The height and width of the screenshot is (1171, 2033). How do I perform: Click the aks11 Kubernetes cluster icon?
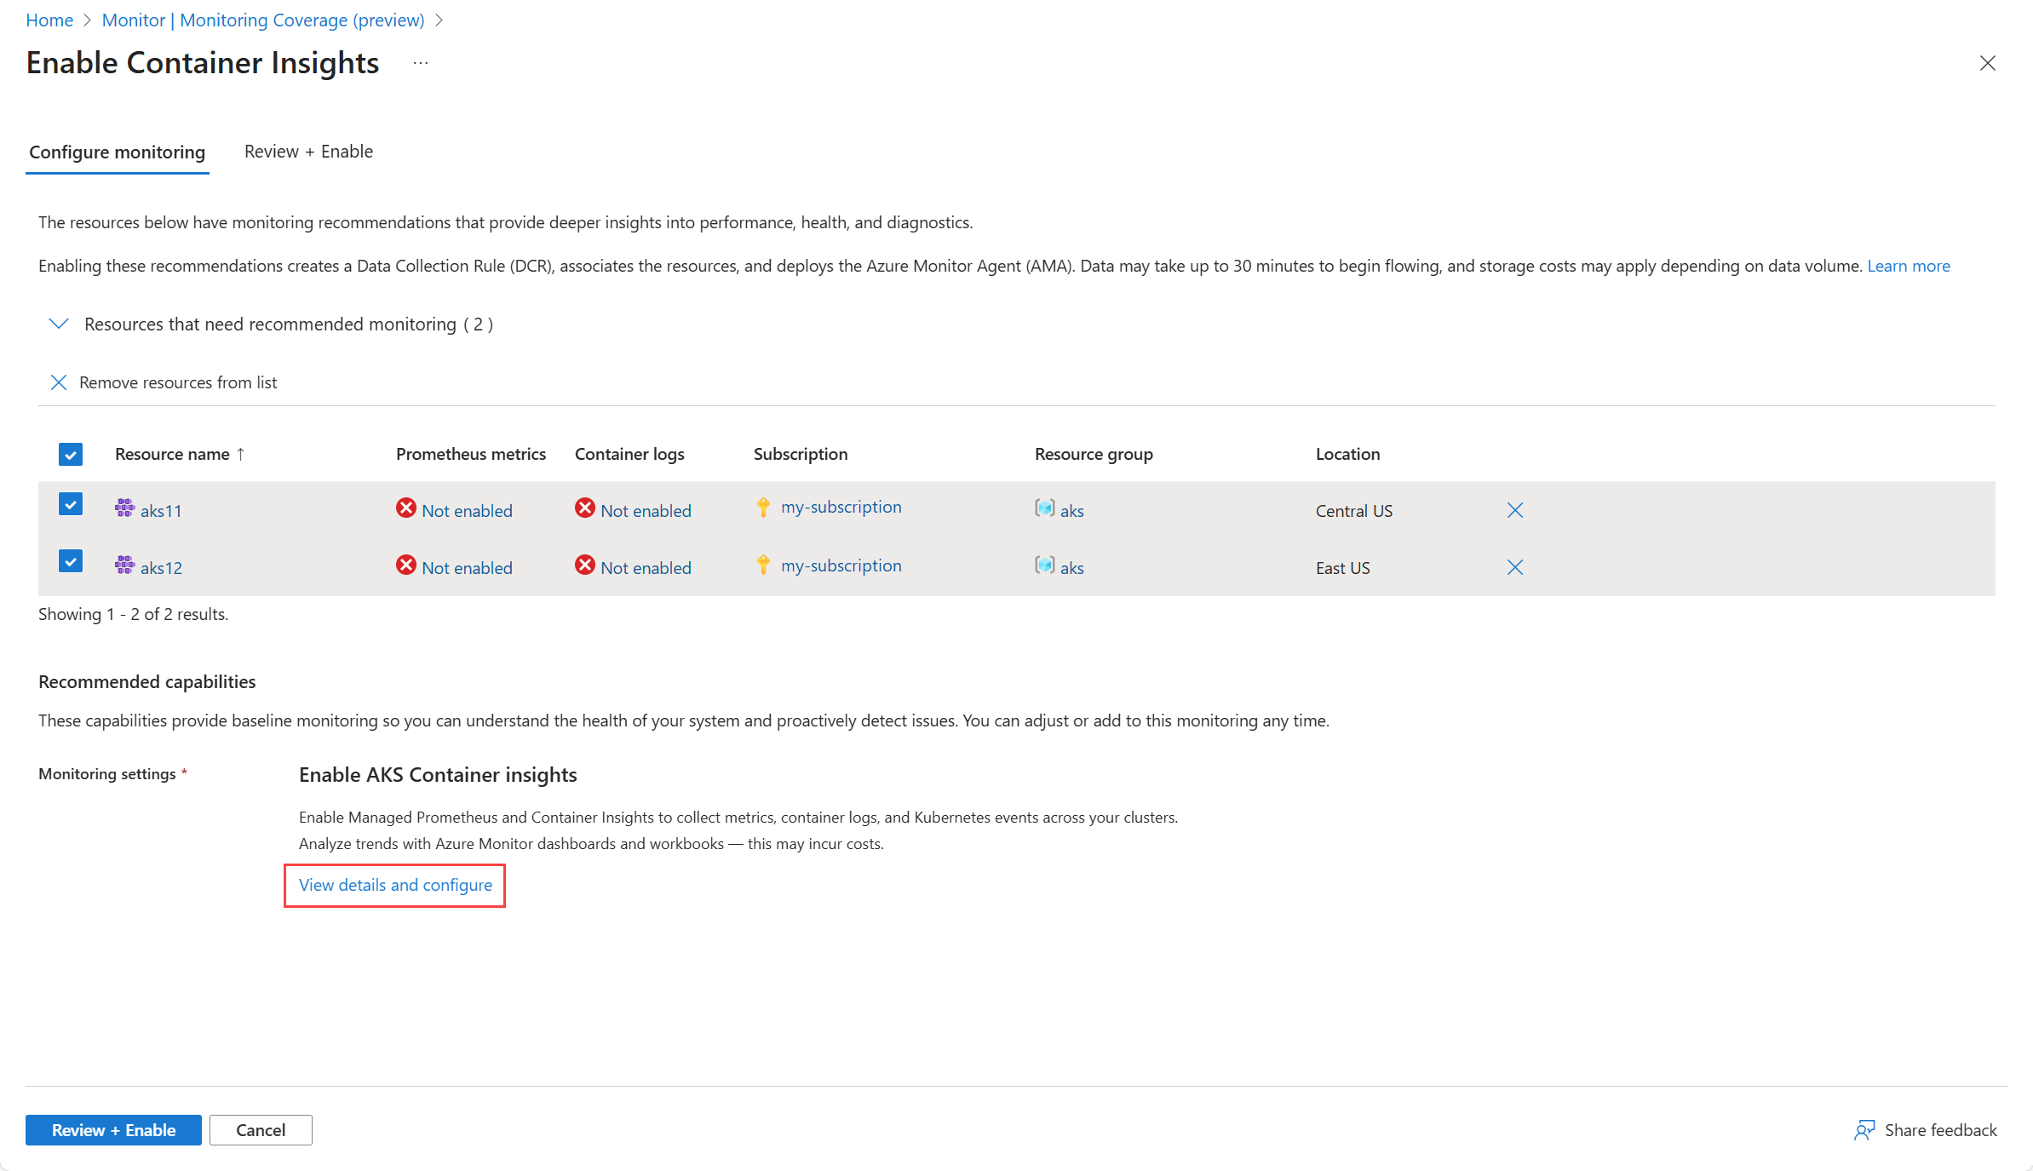click(x=124, y=508)
